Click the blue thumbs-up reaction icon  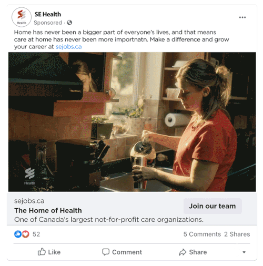18,234
